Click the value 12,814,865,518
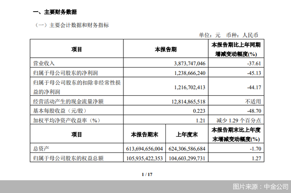The width and height of the screenshot is (291, 193). [188, 101]
